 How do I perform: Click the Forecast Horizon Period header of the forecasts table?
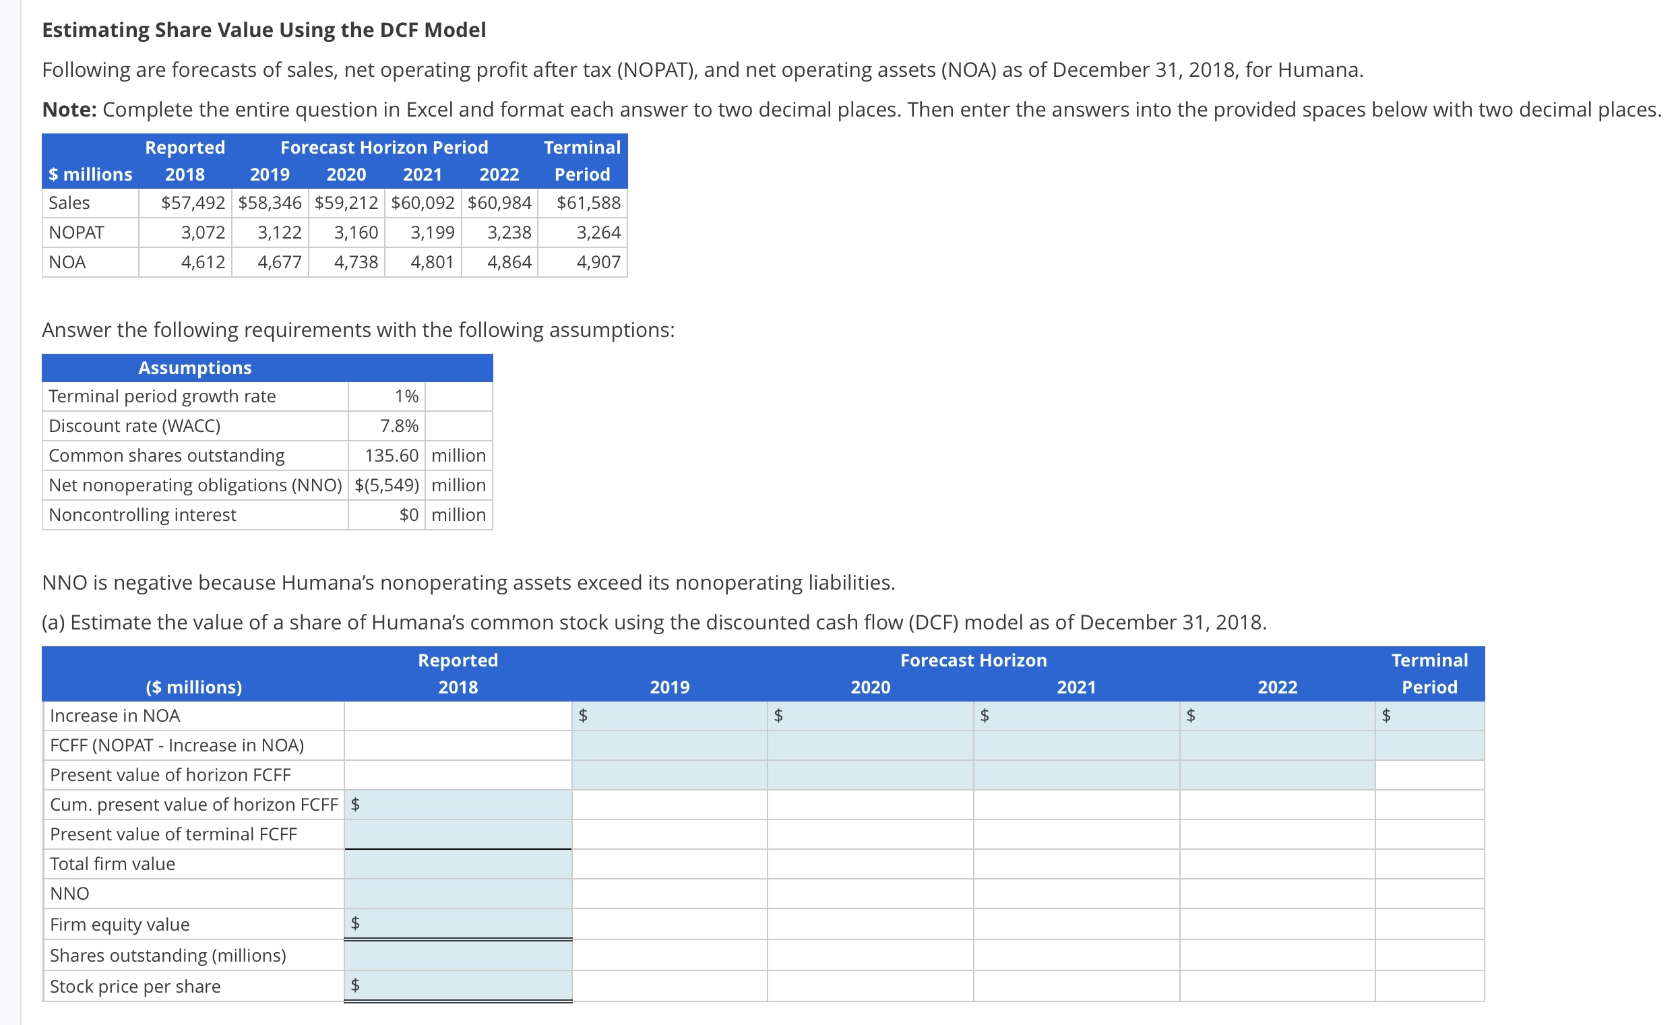[385, 148]
